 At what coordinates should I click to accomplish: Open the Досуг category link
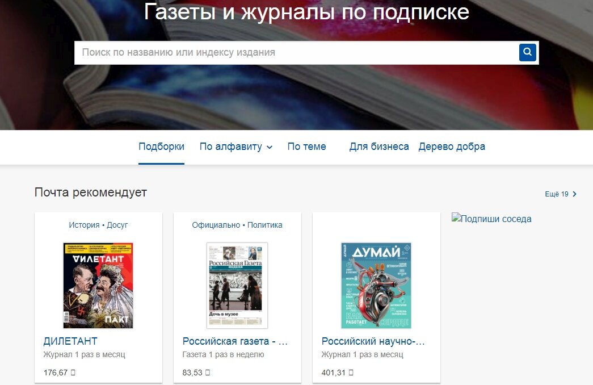pyautogui.click(x=117, y=225)
